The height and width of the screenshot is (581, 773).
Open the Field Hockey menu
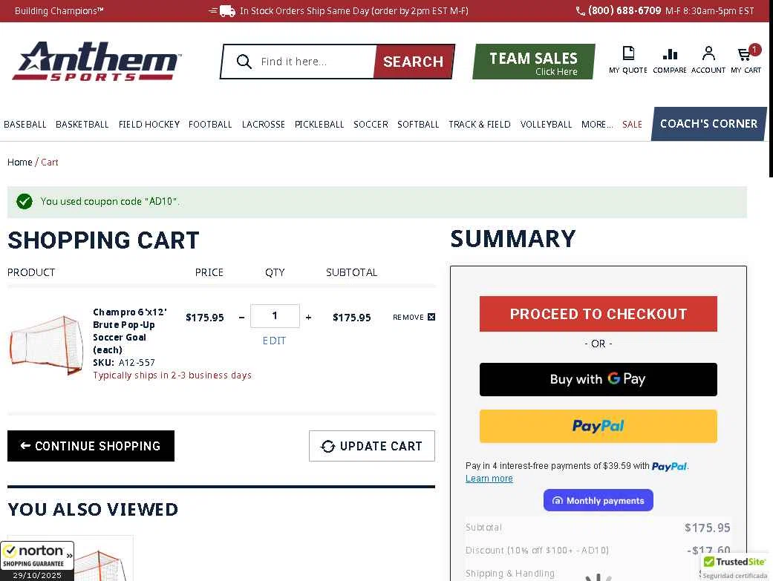(x=149, y=124)
